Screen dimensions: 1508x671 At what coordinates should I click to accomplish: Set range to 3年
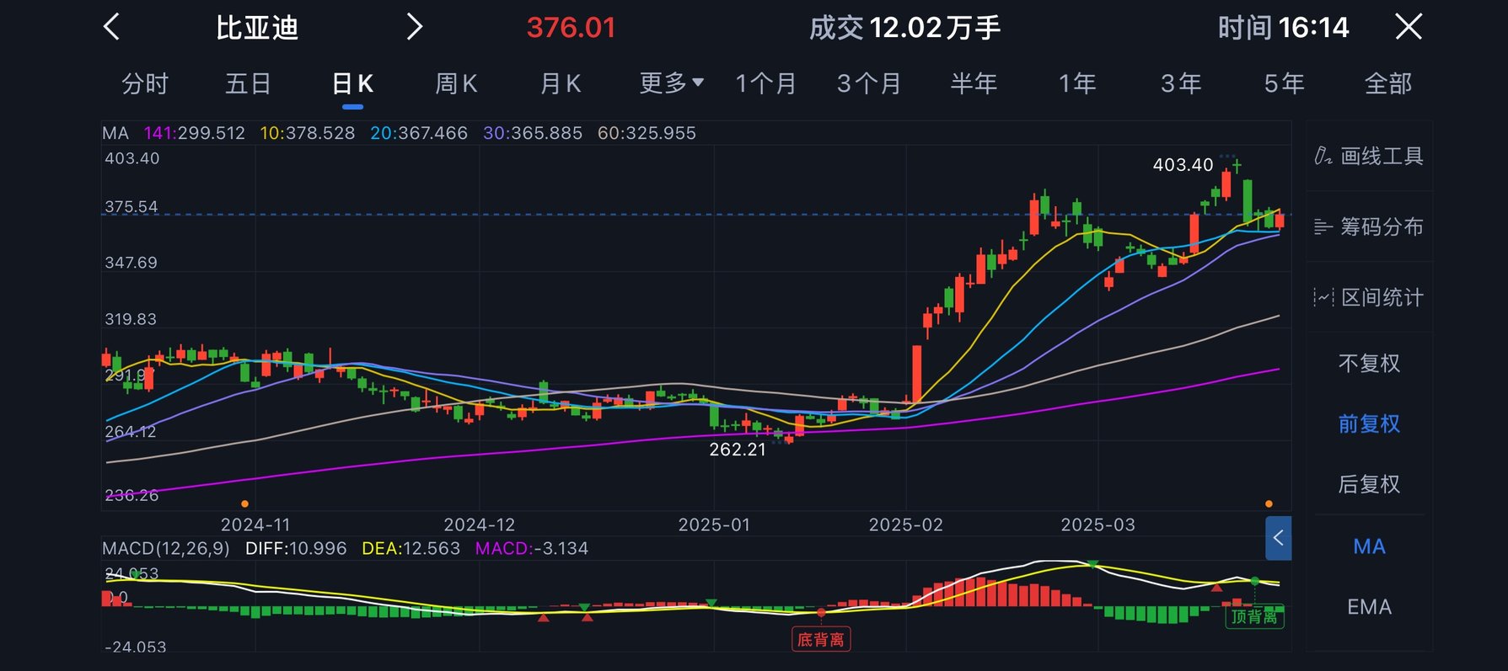coord(1181,83)
